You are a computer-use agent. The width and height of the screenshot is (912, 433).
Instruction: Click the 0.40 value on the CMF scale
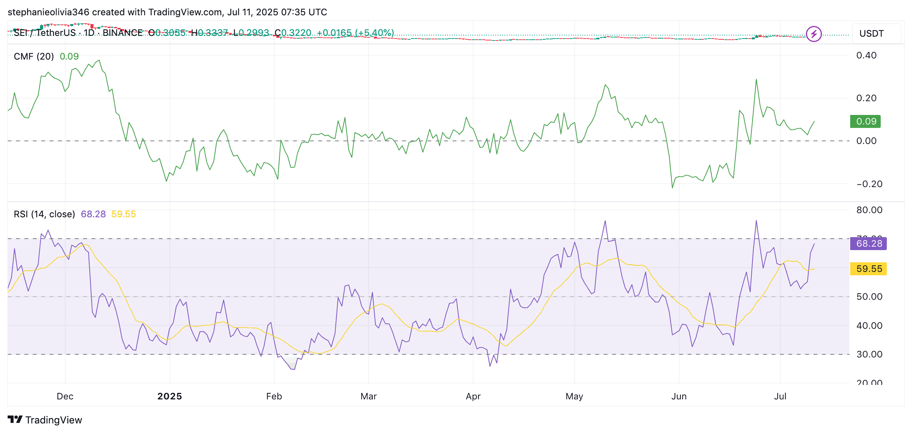[x=867, y=55]
